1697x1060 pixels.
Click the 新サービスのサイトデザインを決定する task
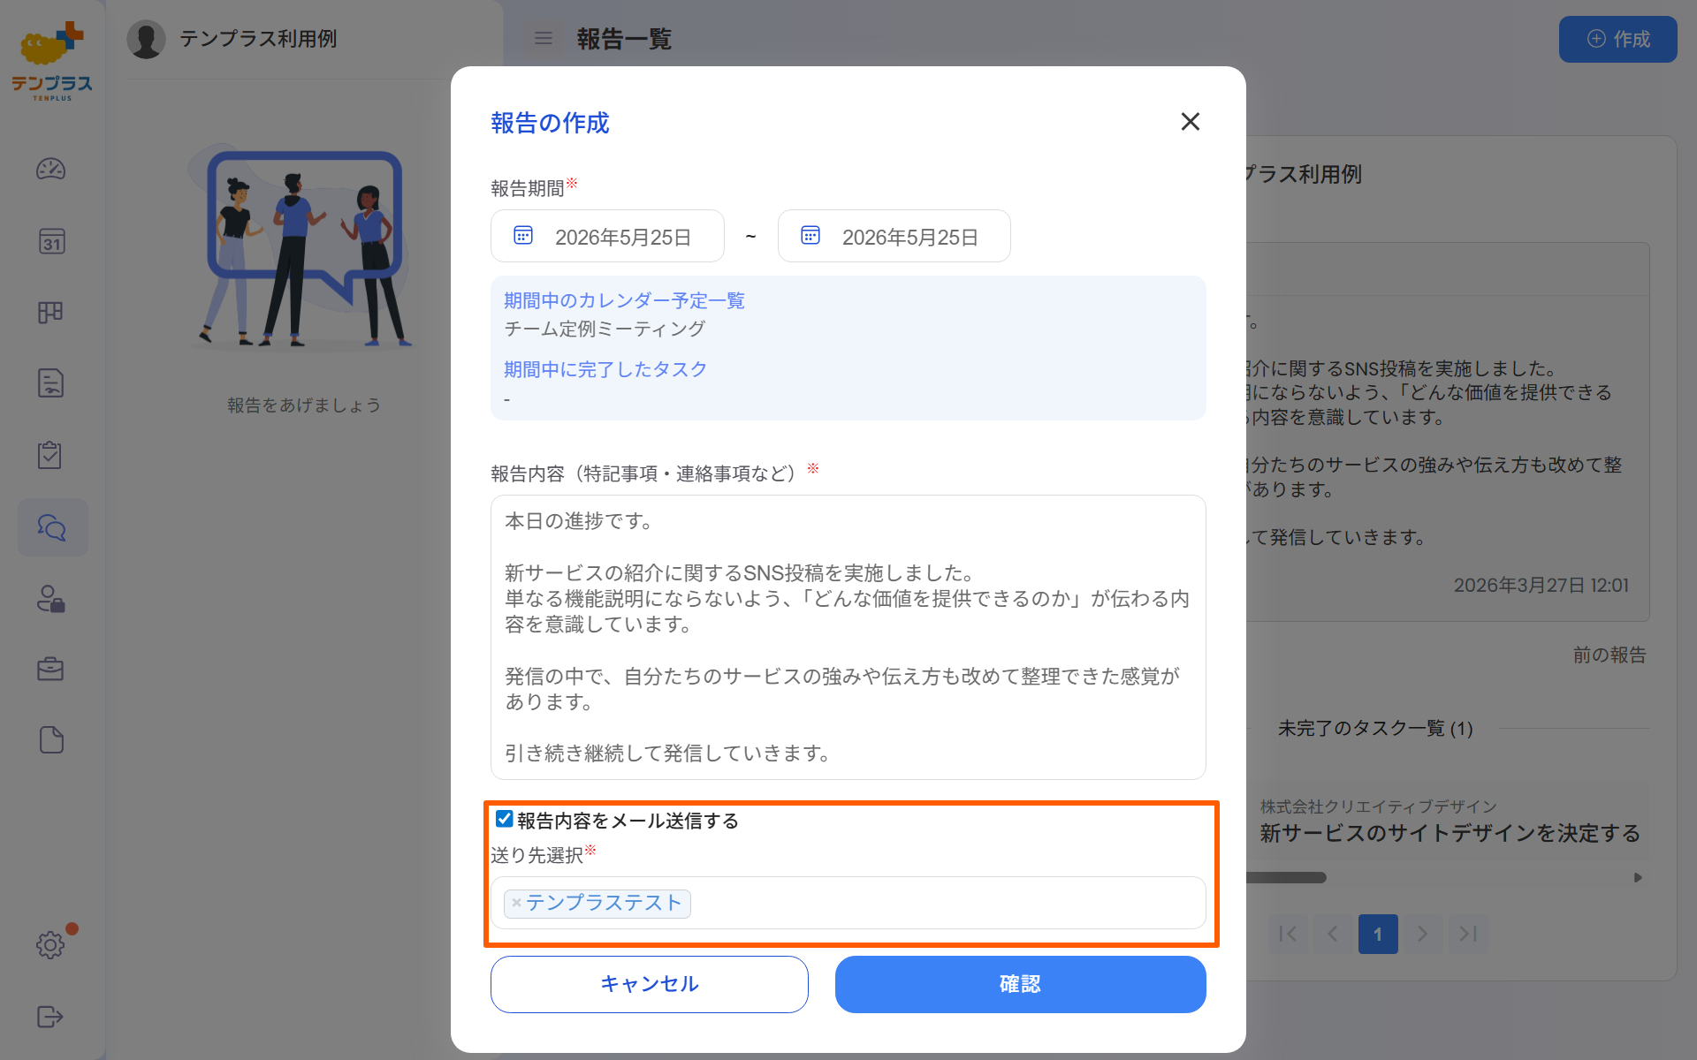point(1450,833)
